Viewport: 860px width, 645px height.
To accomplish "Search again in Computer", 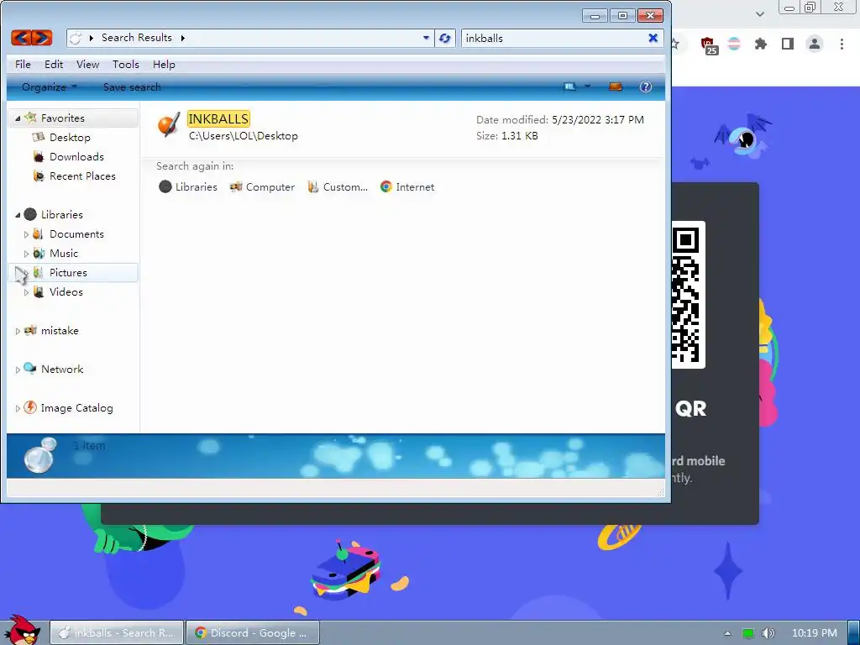I will click(262, 187).
